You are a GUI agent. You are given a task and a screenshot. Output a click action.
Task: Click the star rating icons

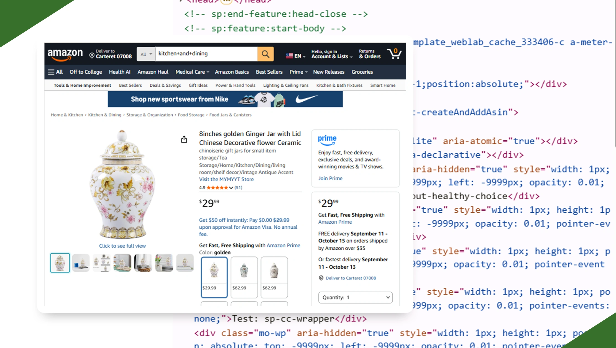(x=217, y=188)
